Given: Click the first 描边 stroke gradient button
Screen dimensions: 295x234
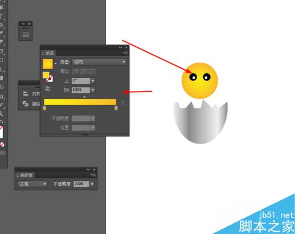Looking at the screenshot, I should pyautogui.click(x=76, y=71).
